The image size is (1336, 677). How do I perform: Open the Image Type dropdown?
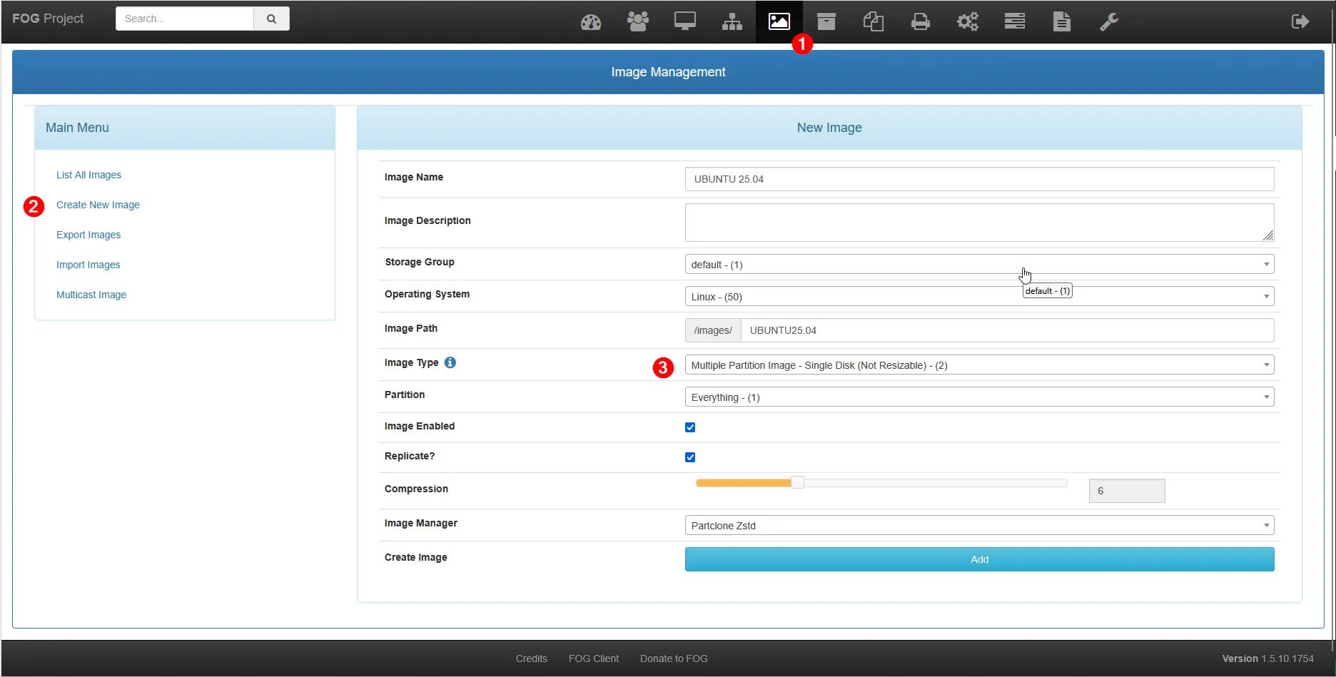click(979, 365)
